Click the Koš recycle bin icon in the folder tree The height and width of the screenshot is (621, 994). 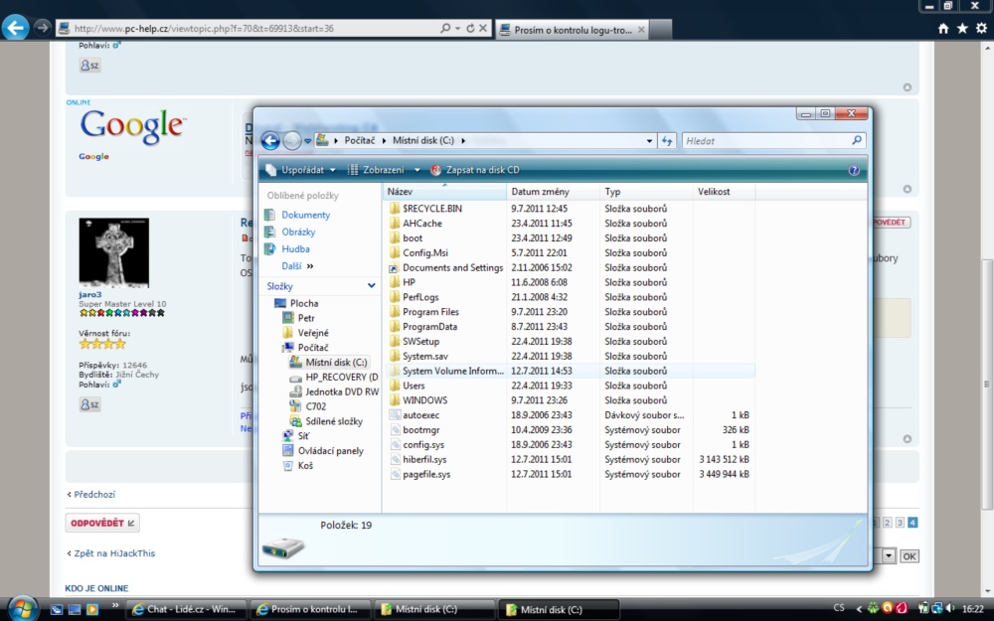[x=288, y=466]
